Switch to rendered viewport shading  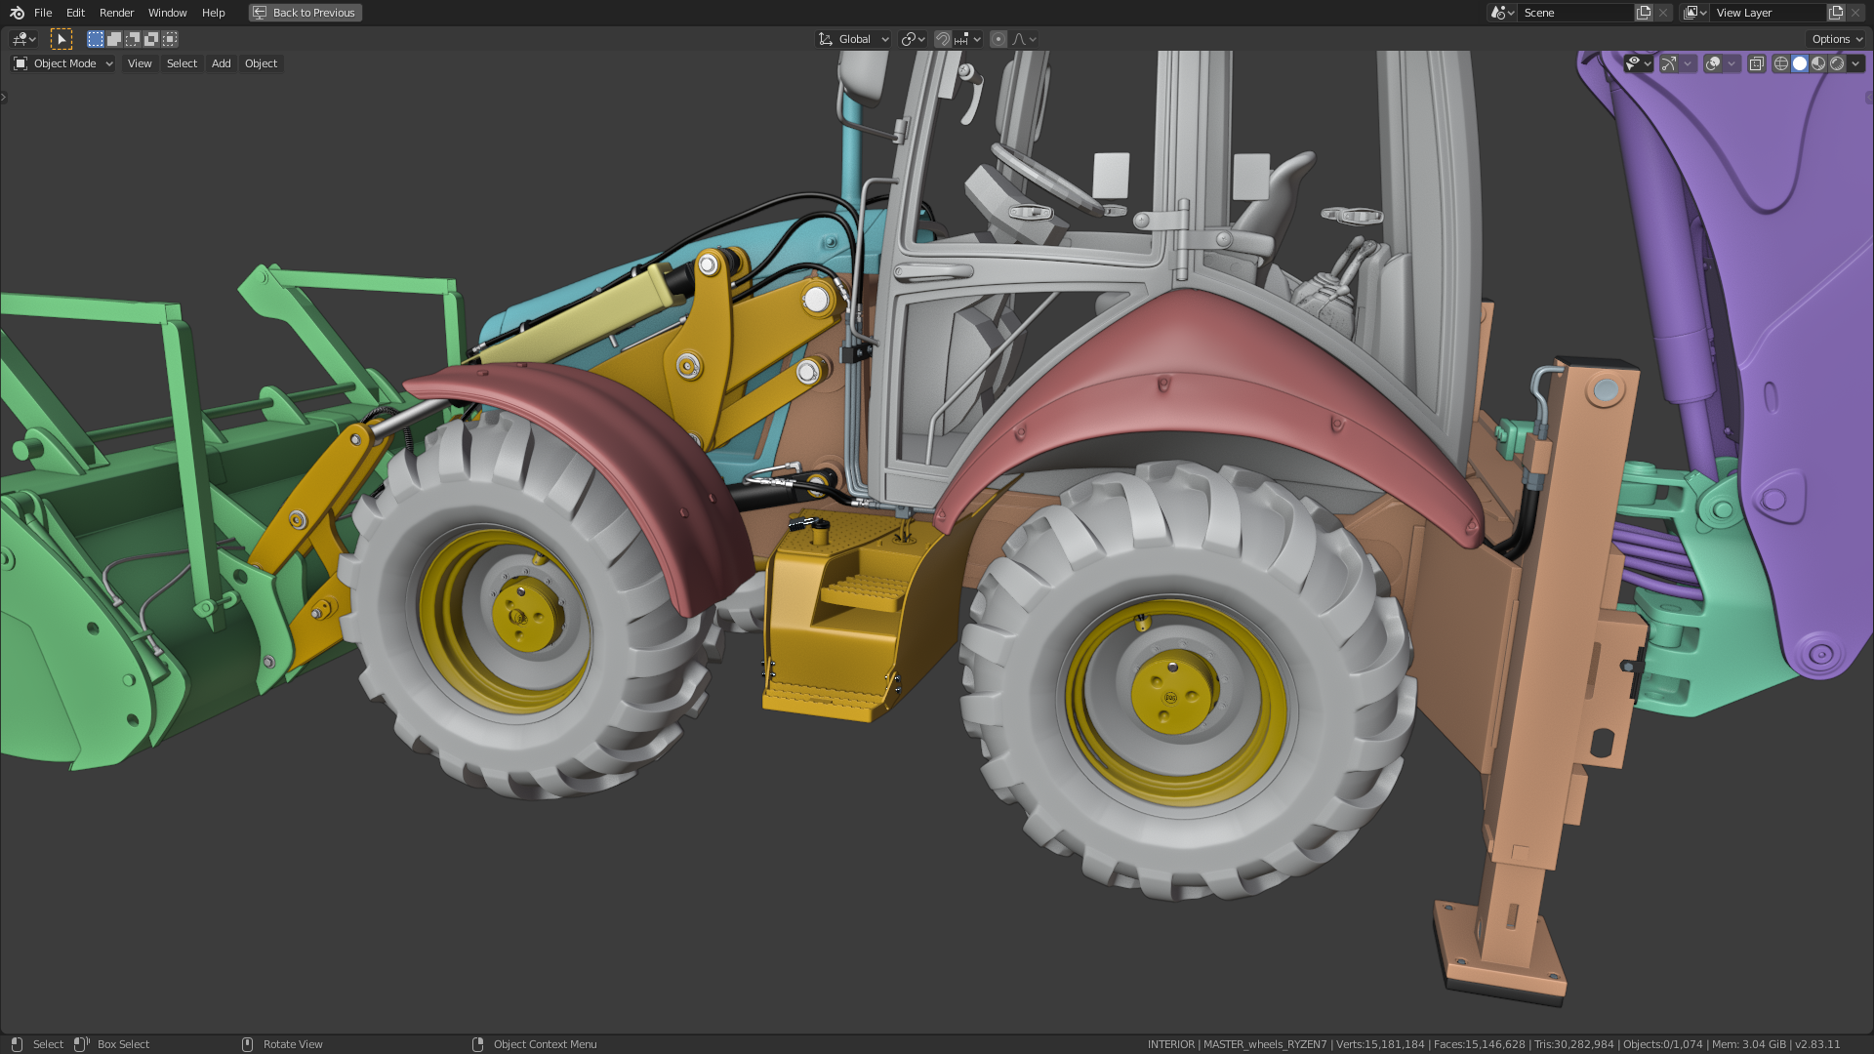click(x=1837, y=63)
